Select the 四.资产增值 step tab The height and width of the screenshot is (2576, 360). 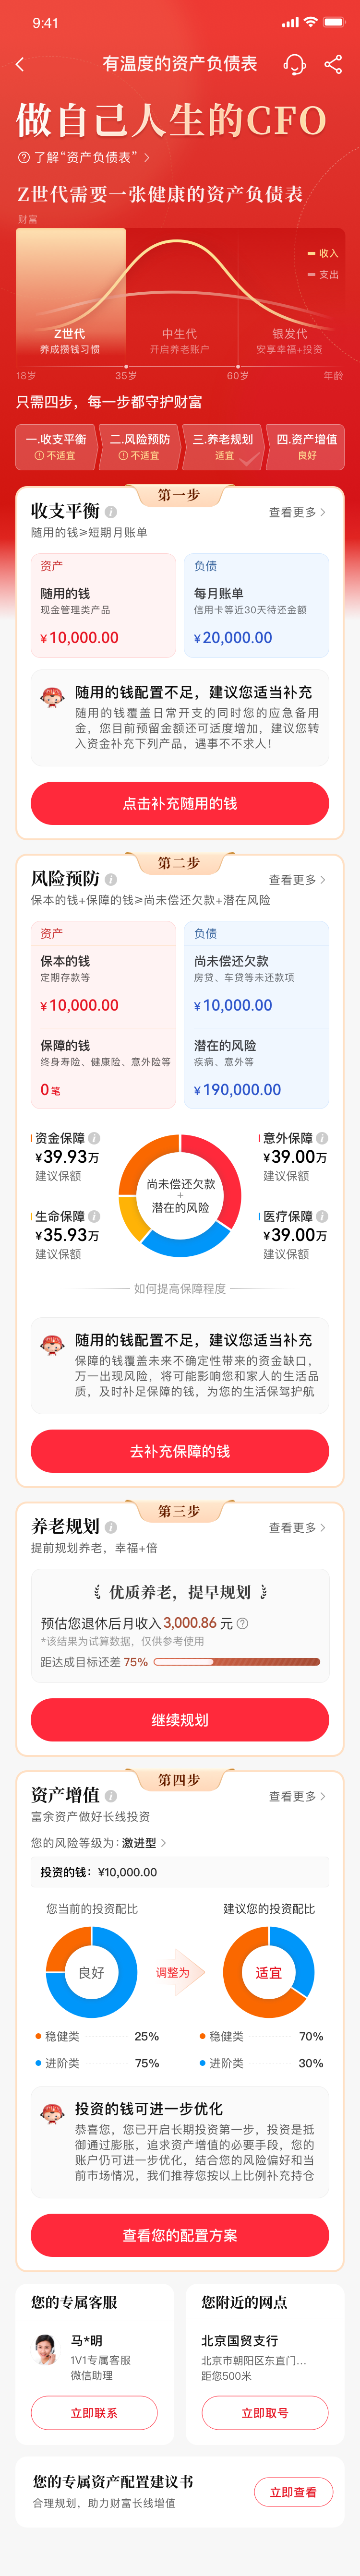(x=306, y=446)
